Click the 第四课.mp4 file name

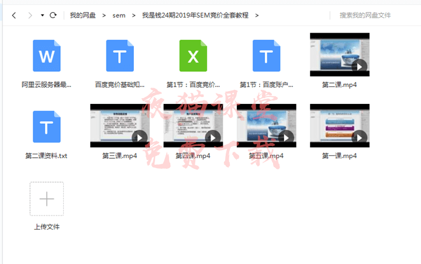[193, 155]
